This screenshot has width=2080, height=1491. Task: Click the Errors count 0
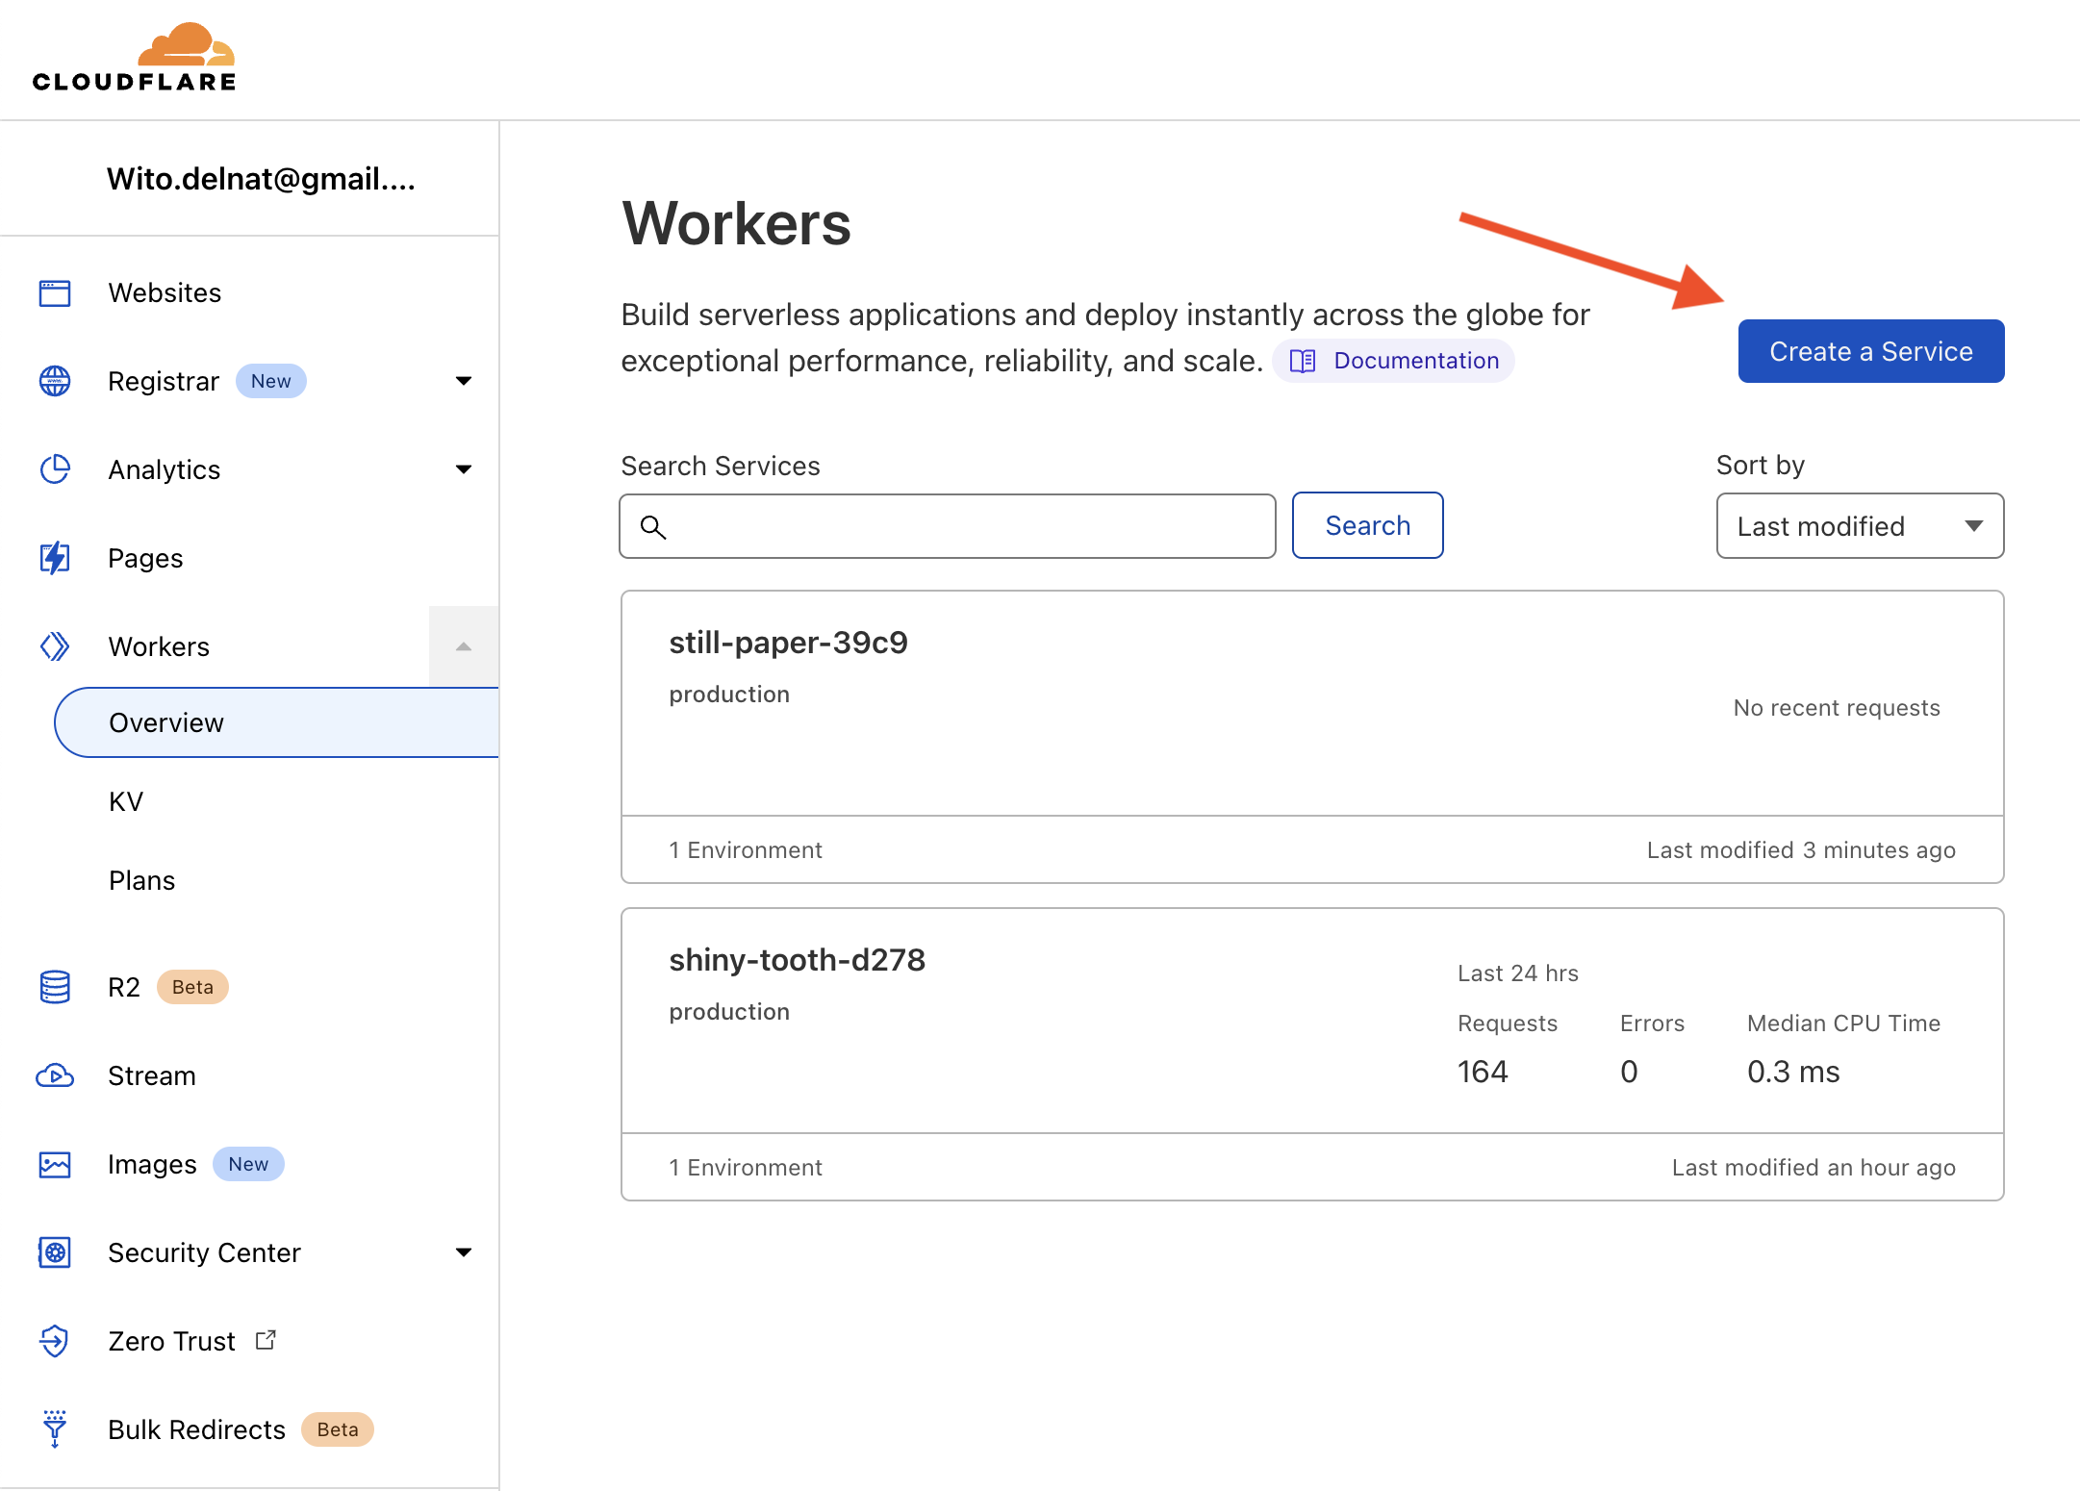[1629, 1072]
